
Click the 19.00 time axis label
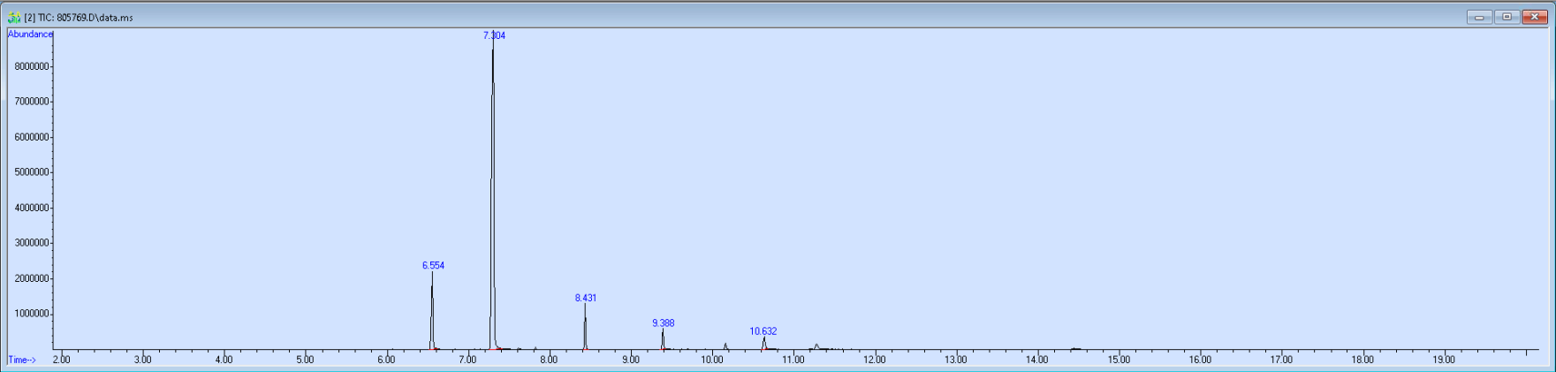1444,360
